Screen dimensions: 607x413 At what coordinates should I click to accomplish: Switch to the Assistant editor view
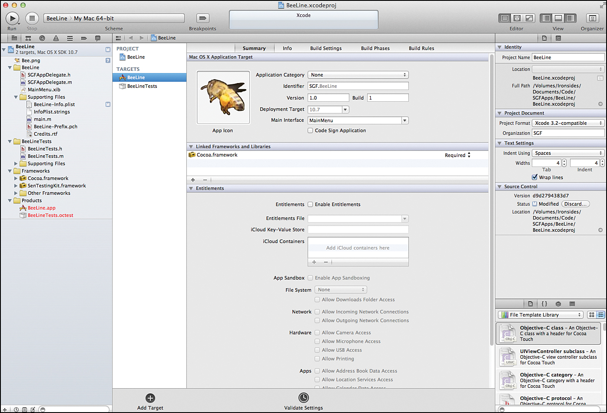pyautogui.click(x=517, y=18)
